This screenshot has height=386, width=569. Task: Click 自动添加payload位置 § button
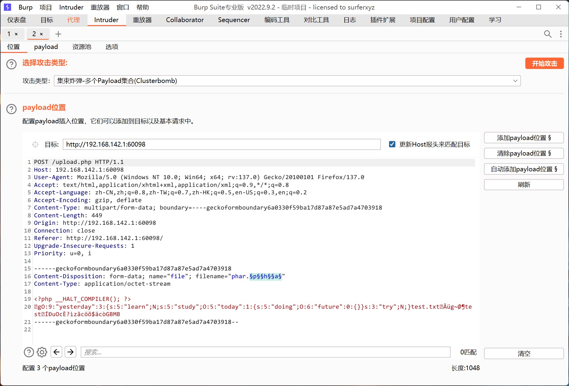click(x=524, y=169)
